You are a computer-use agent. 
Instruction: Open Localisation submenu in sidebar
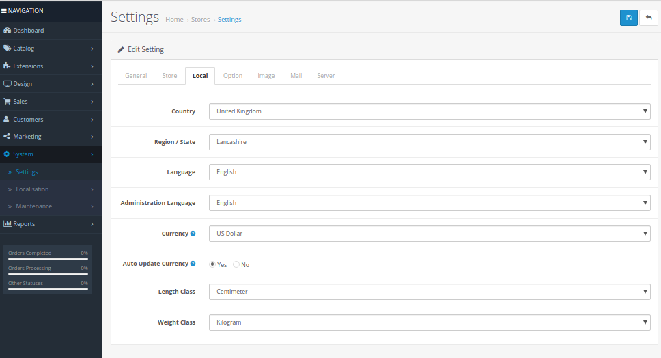coord(32,189)
